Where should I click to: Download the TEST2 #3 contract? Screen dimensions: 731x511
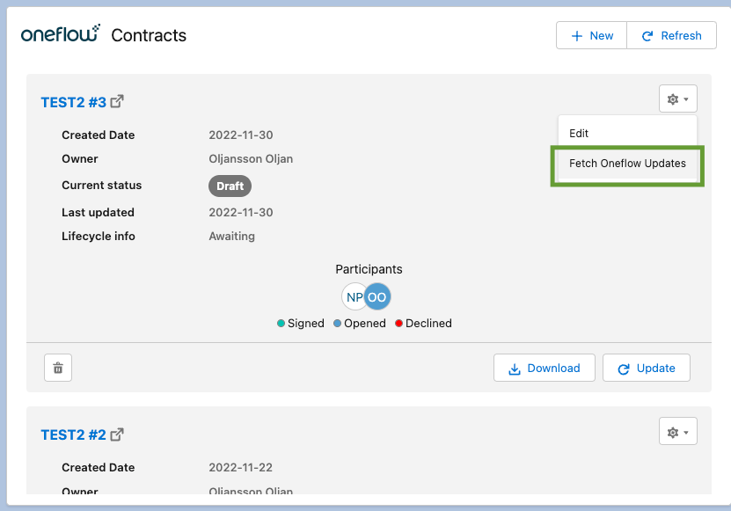click(x=545, y=369)
